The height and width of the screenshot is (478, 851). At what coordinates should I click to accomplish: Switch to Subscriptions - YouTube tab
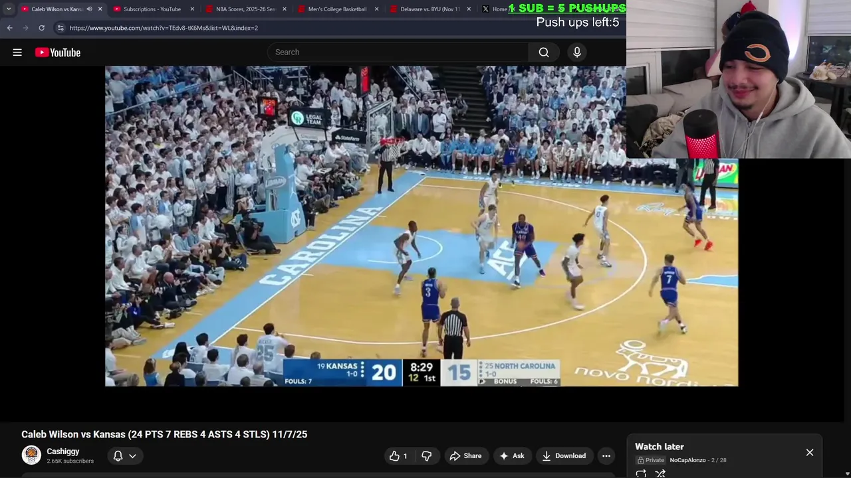coord(152,9)
